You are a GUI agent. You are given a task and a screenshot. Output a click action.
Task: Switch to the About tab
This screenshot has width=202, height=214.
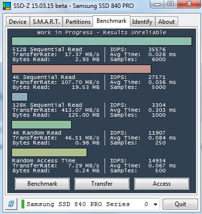(x=166, y=22)
